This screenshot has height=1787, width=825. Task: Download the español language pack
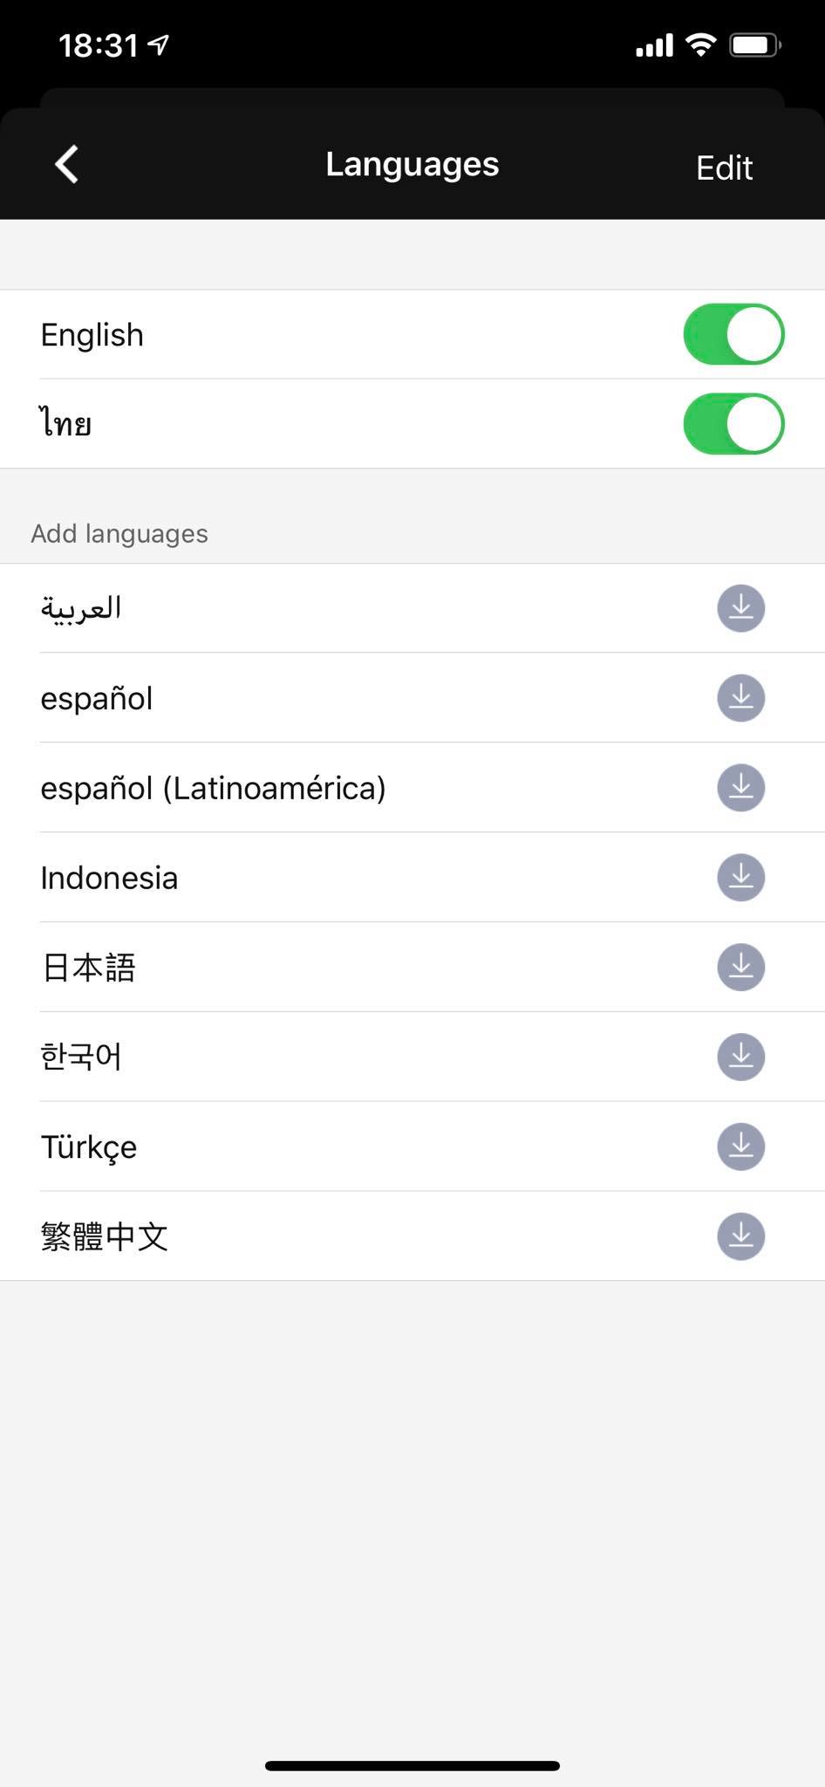(x=740, y=698)
